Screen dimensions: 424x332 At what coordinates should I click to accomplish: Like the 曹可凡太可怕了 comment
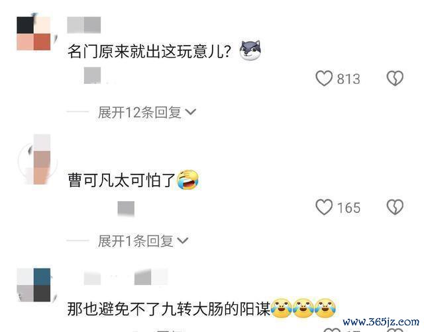coord(324,207)
